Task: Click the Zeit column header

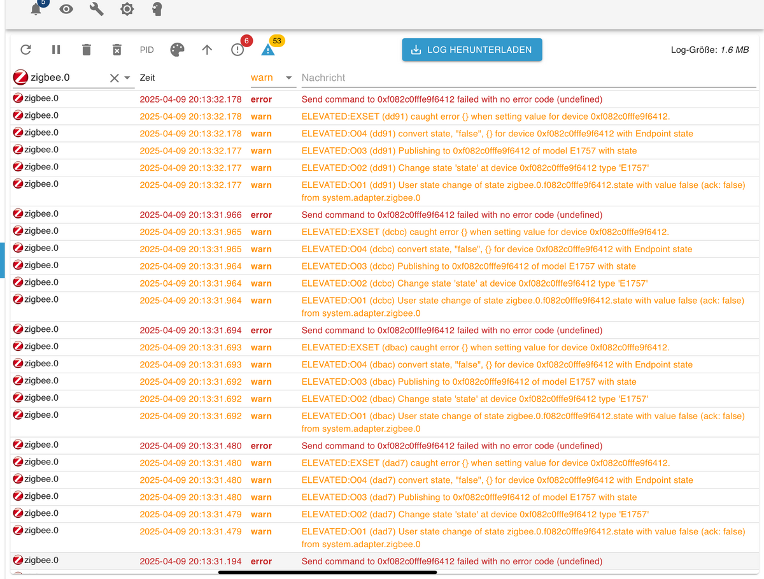Action: [147, 78]
